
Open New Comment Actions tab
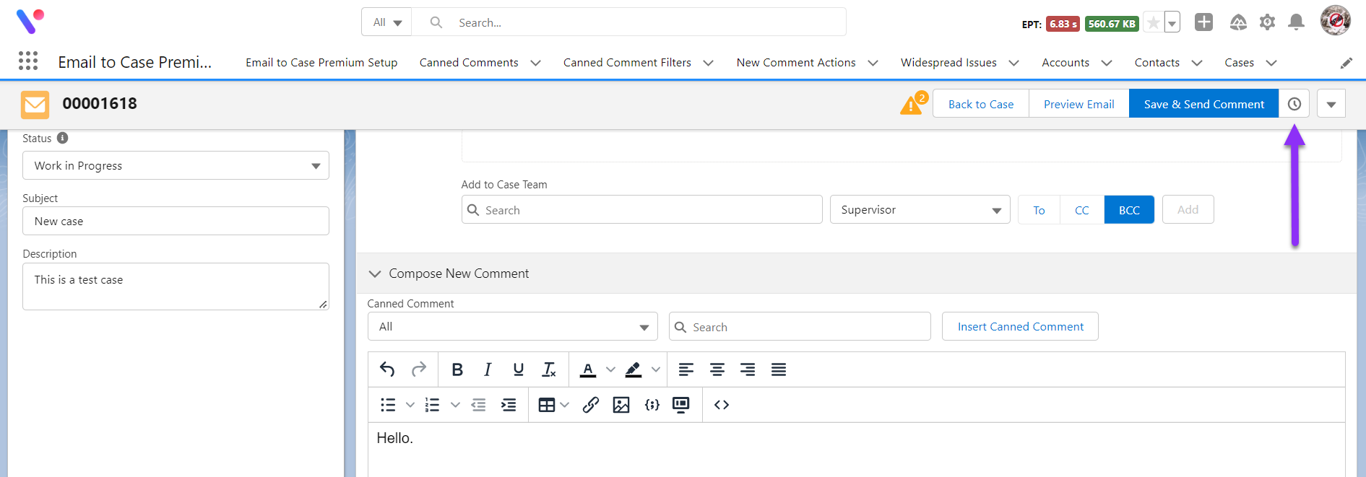796,63
